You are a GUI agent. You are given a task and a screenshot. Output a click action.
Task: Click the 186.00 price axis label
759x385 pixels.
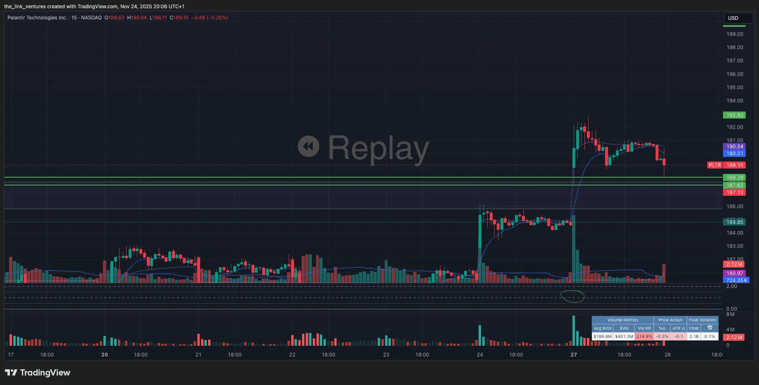click(x=735, y=207)
